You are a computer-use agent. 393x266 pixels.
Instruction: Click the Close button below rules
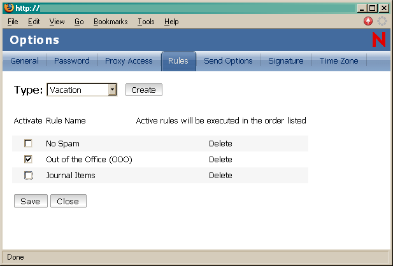(68, 201)
